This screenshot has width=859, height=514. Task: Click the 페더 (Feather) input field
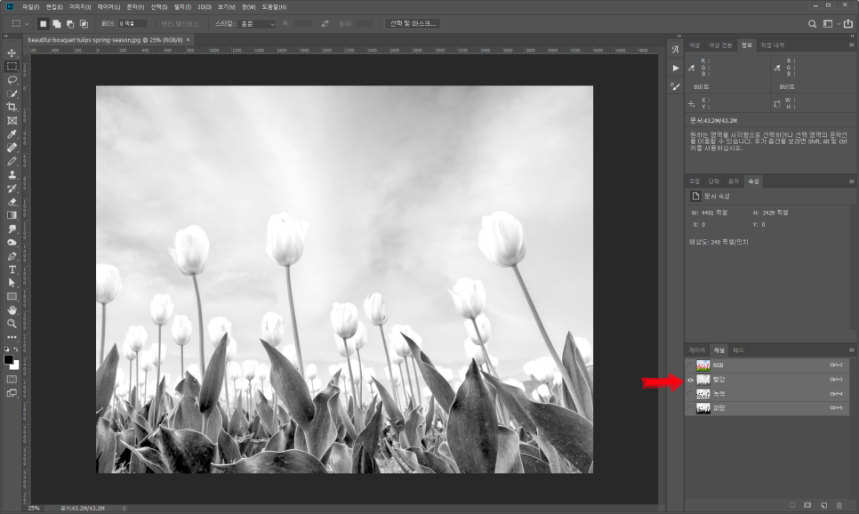click(133, 23)
